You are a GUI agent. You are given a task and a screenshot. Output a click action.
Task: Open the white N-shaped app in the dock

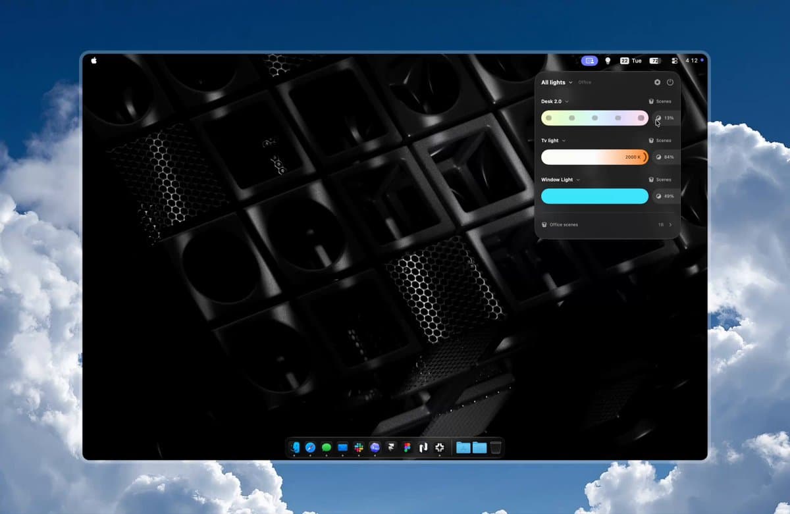click(423, 448)
